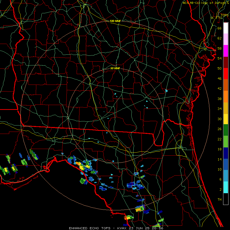Click the legend value '18'
The image size is (230, 230).
[x=220, y=149]
